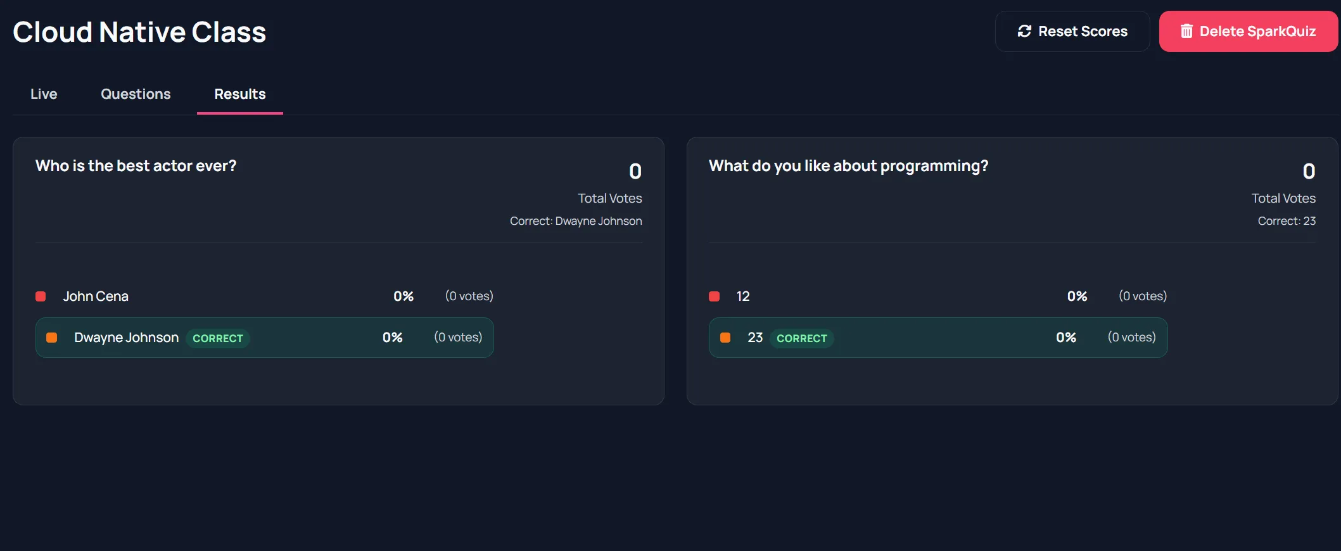Image resolution: width=1341 pixels, height=551 pixels.
Task: Click the red swatch beside answer 12
Action: (714, 296)
